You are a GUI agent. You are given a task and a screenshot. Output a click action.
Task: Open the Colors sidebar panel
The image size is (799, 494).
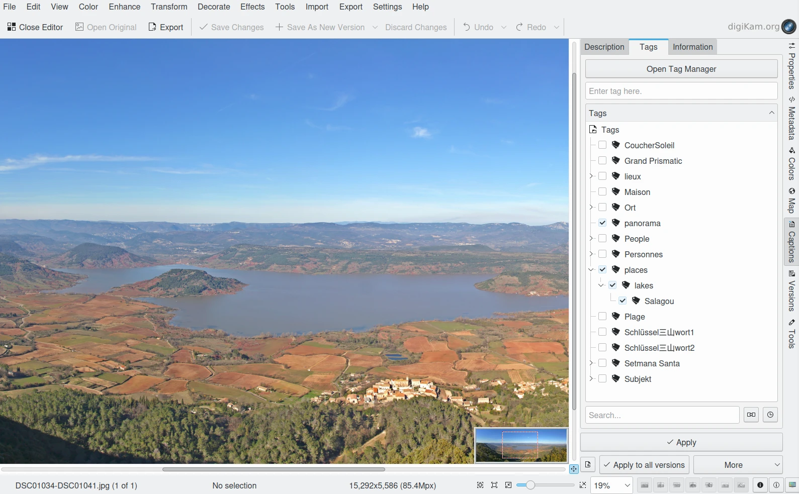pyautogui.click(x=791, y=164)
